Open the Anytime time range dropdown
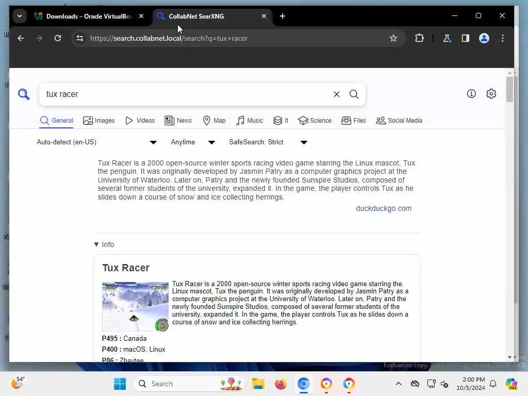The width and height of the screenshot is (528, 396). pyautogui.click(x=193, y=142)
